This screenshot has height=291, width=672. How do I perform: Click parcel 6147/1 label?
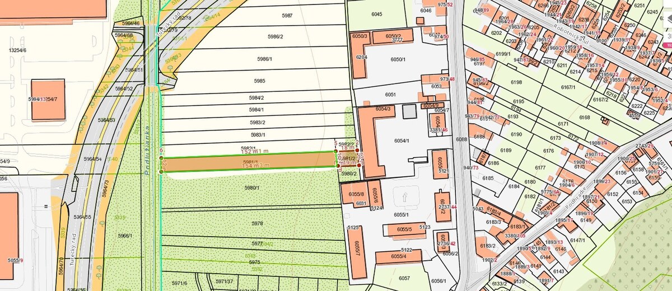tap(577, 241)
